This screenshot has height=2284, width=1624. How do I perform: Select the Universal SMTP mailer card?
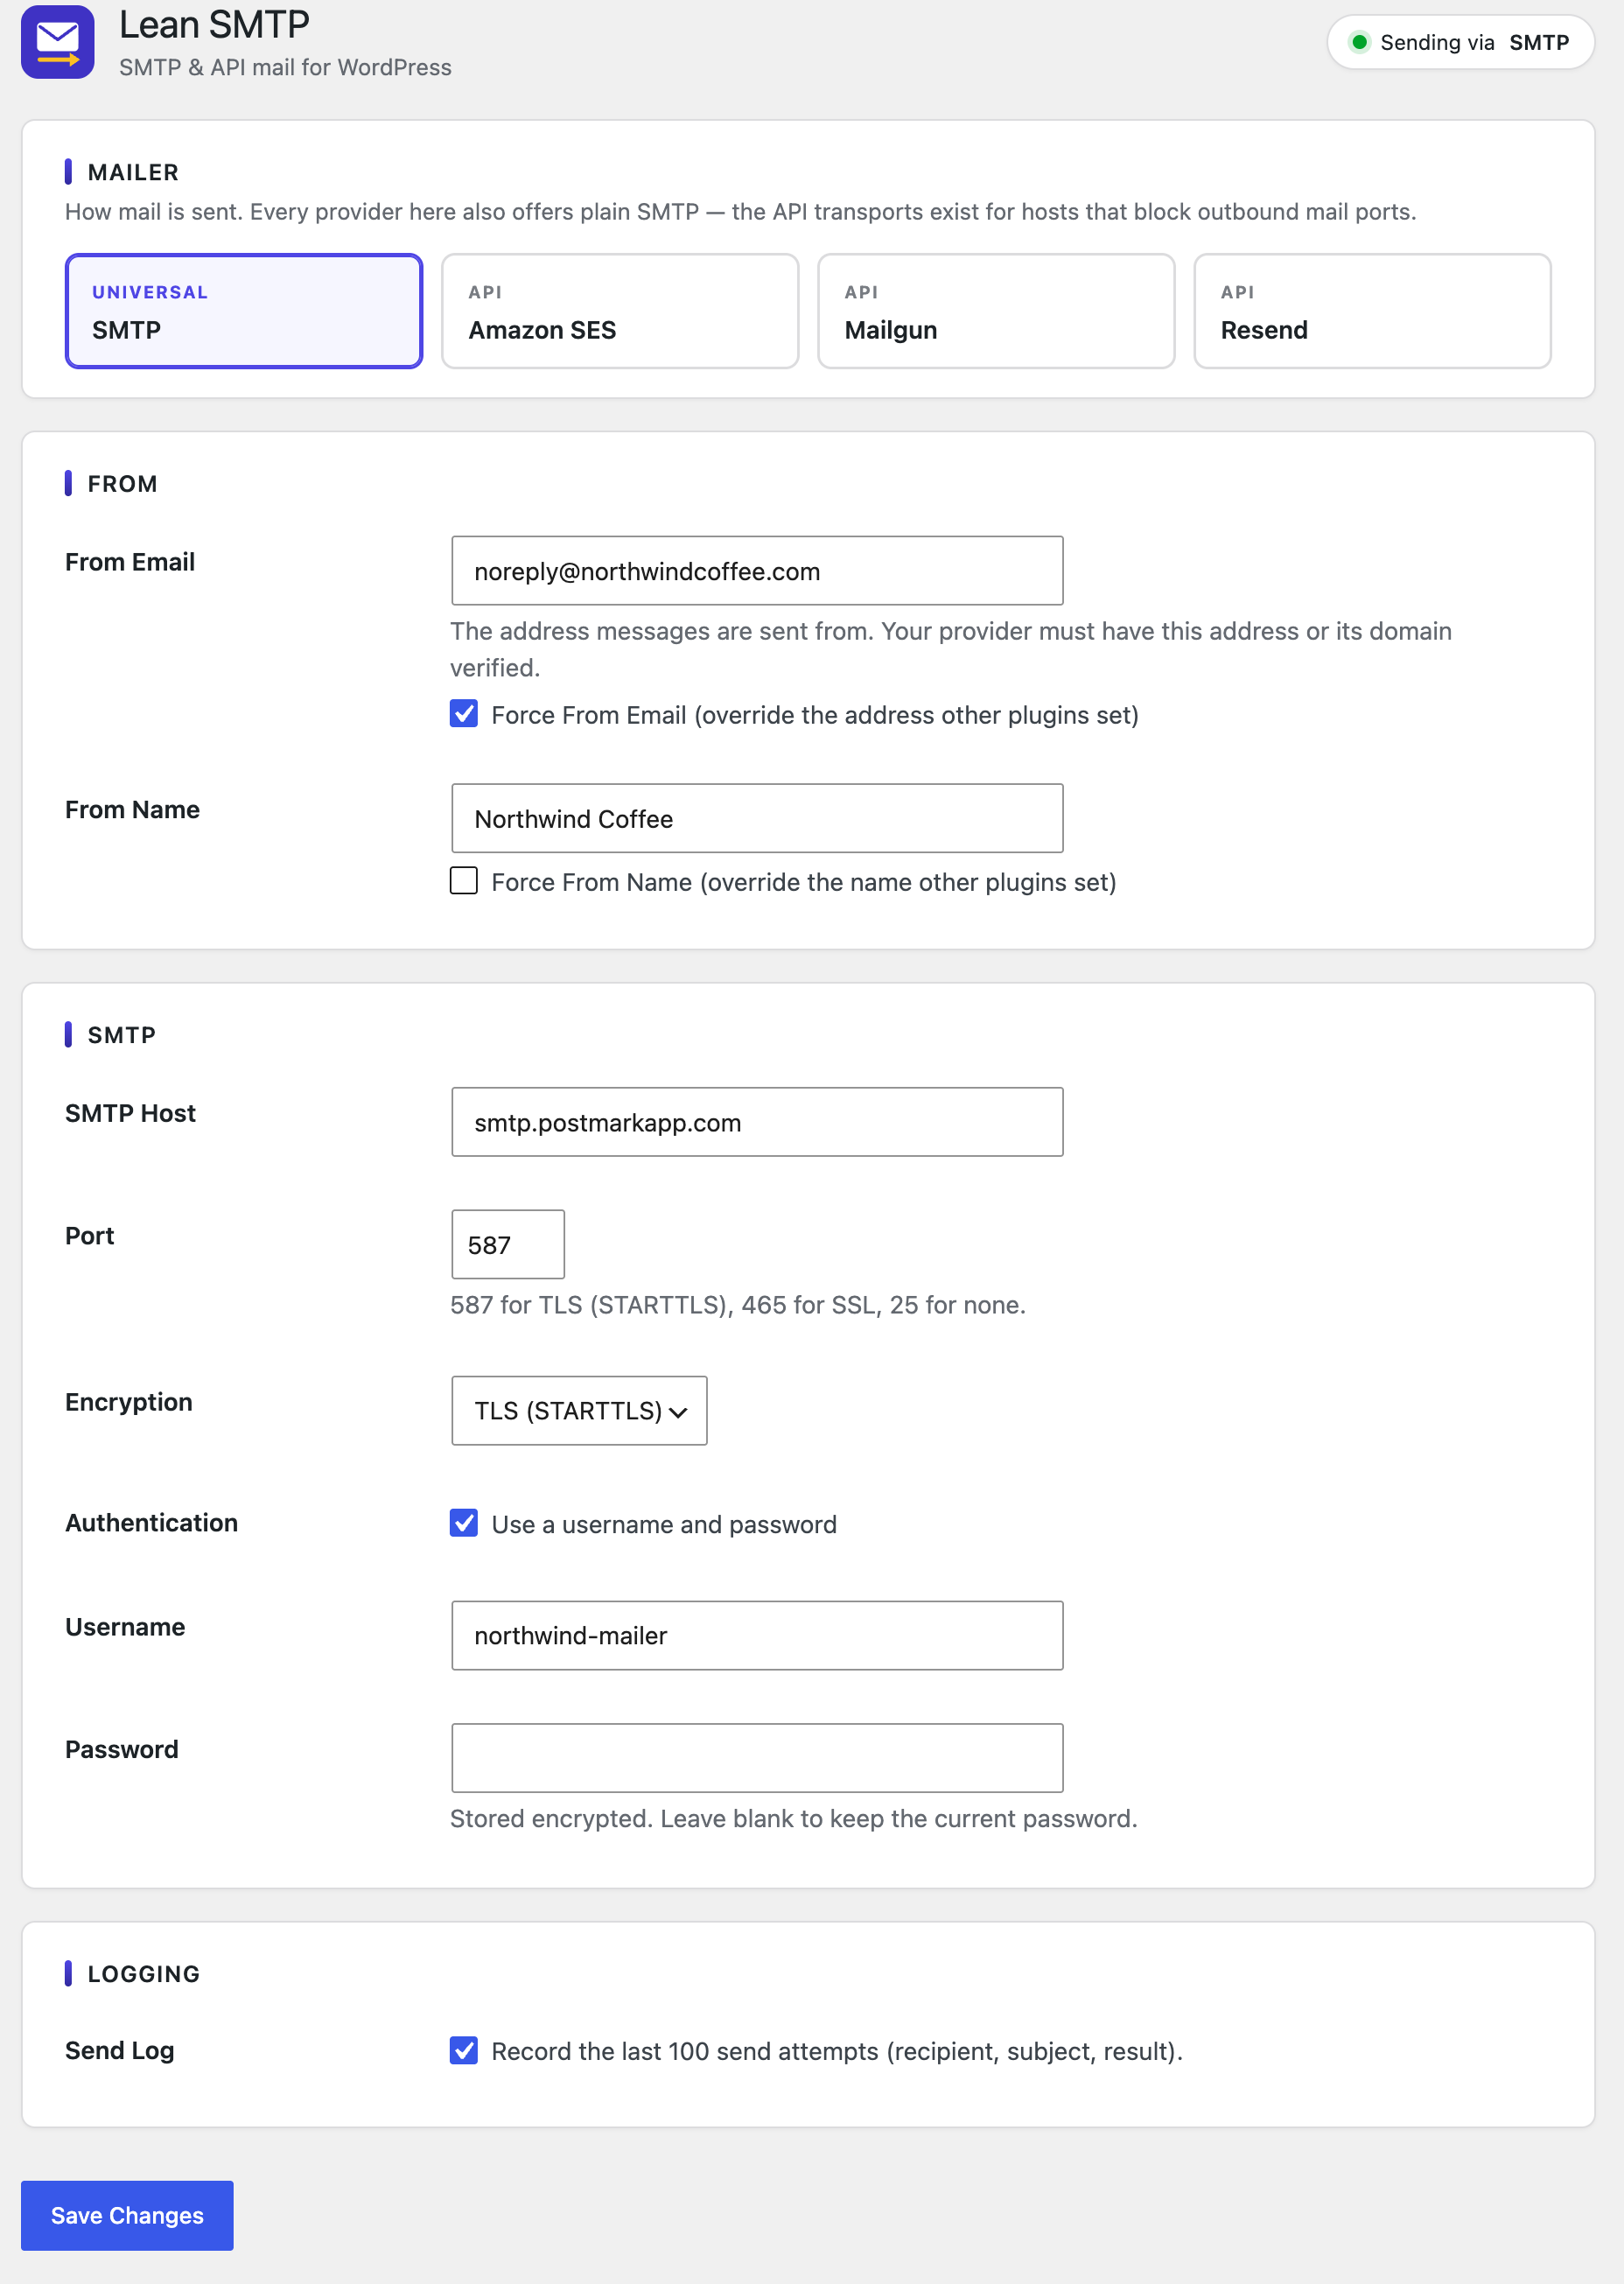point(244,311)
